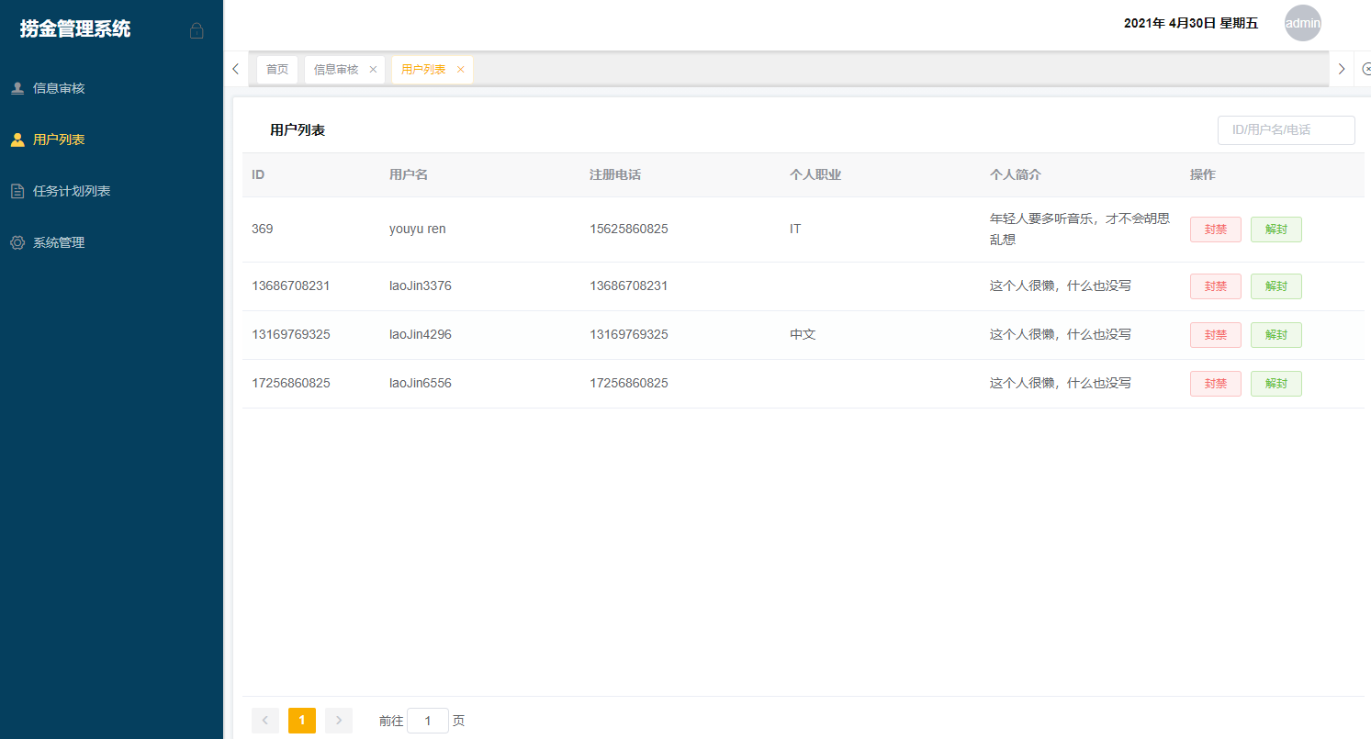
Task: Click the 捞金管理系统 title
Action: click(x=75, y=29)
